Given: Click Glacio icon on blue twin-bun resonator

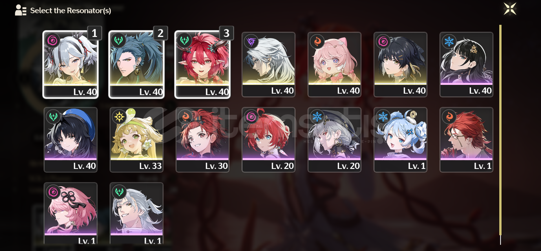Looking at the screenshot, I should (x=383, y=117).
